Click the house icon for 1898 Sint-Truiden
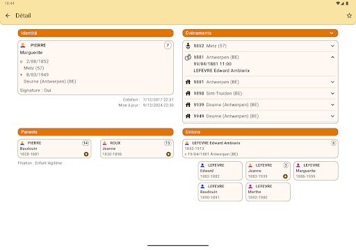356x250 pixels. tap(188, 93)
